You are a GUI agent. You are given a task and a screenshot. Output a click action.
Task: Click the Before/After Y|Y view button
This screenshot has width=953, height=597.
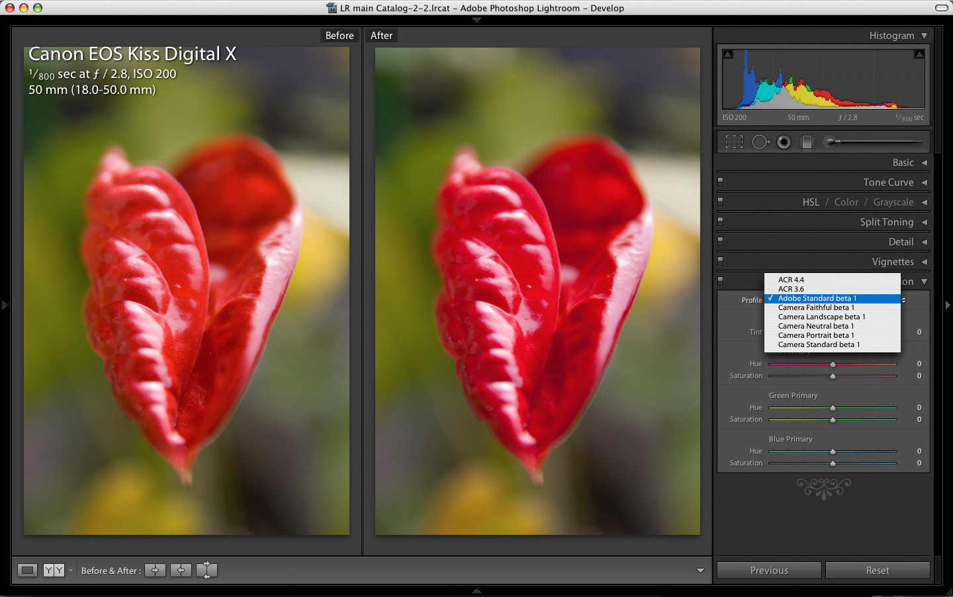(x=54, y=570)
